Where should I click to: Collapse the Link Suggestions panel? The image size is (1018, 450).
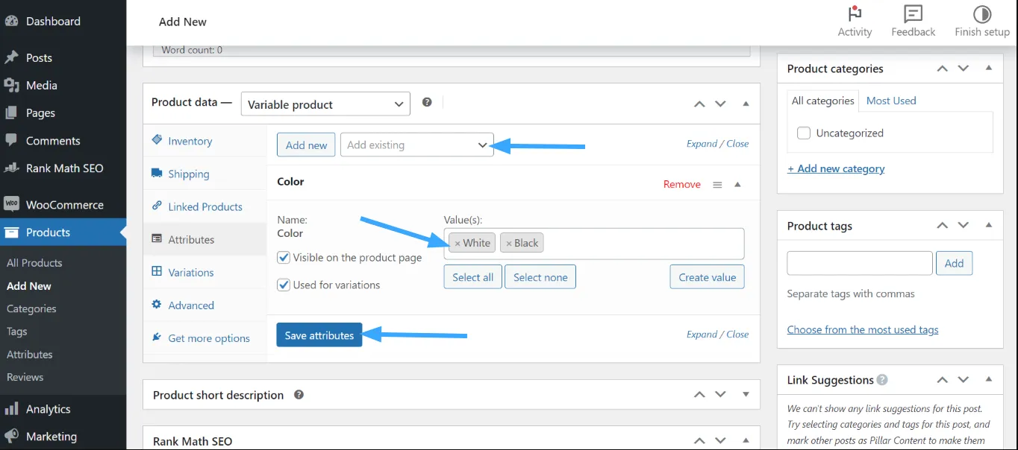(989, 379)
